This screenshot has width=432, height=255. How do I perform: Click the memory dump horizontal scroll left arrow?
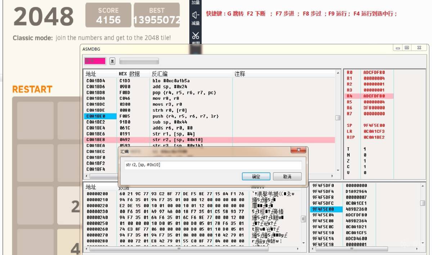86,248
